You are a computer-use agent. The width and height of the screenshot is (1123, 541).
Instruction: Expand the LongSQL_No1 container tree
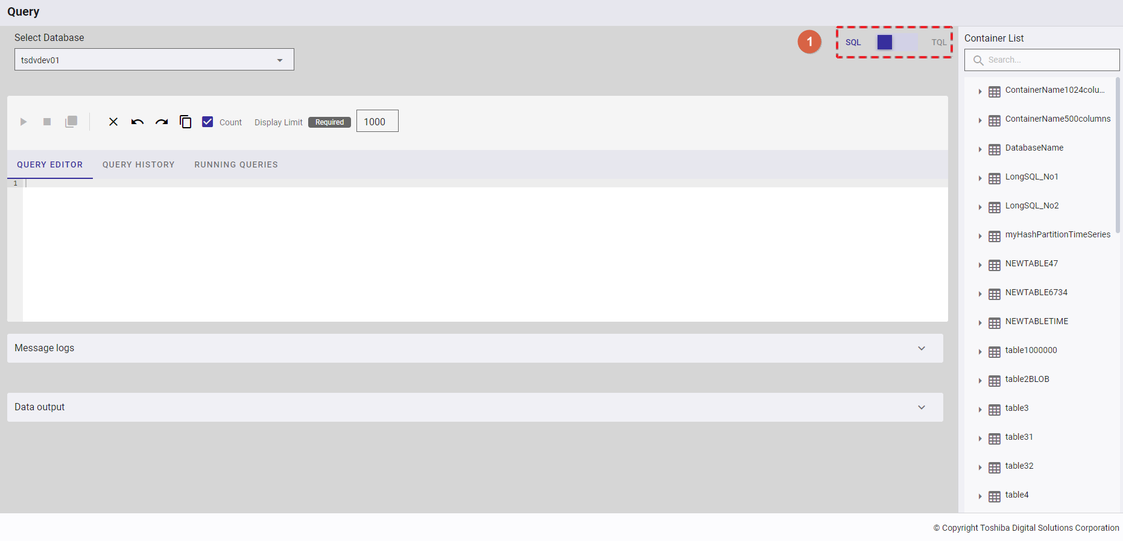(x=980, y=178)
